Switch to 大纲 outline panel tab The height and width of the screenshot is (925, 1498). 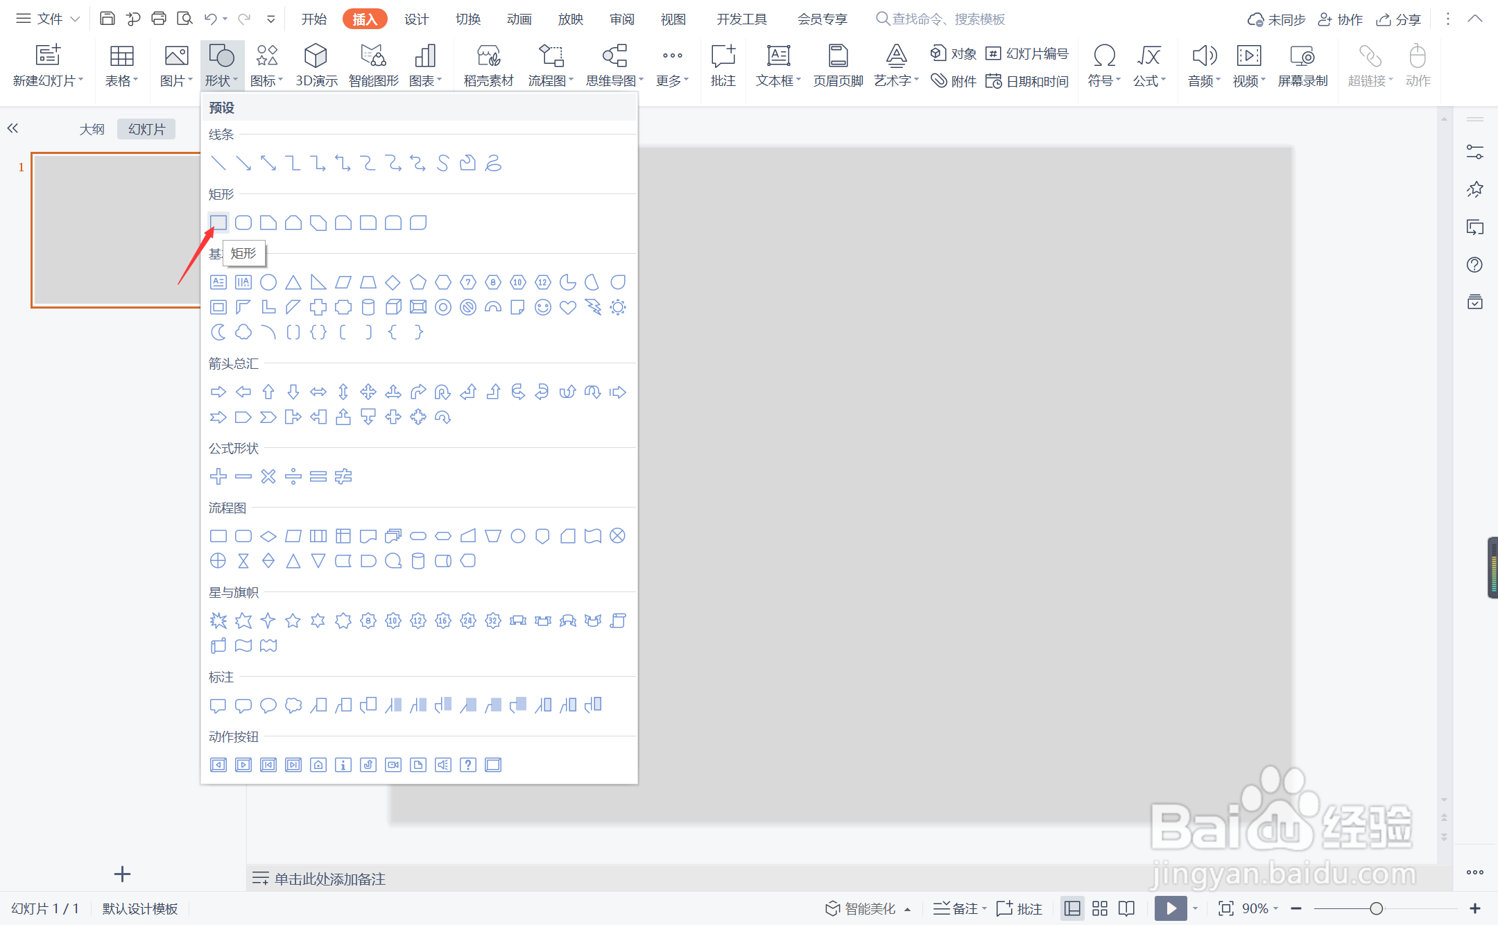click(92, 129)
